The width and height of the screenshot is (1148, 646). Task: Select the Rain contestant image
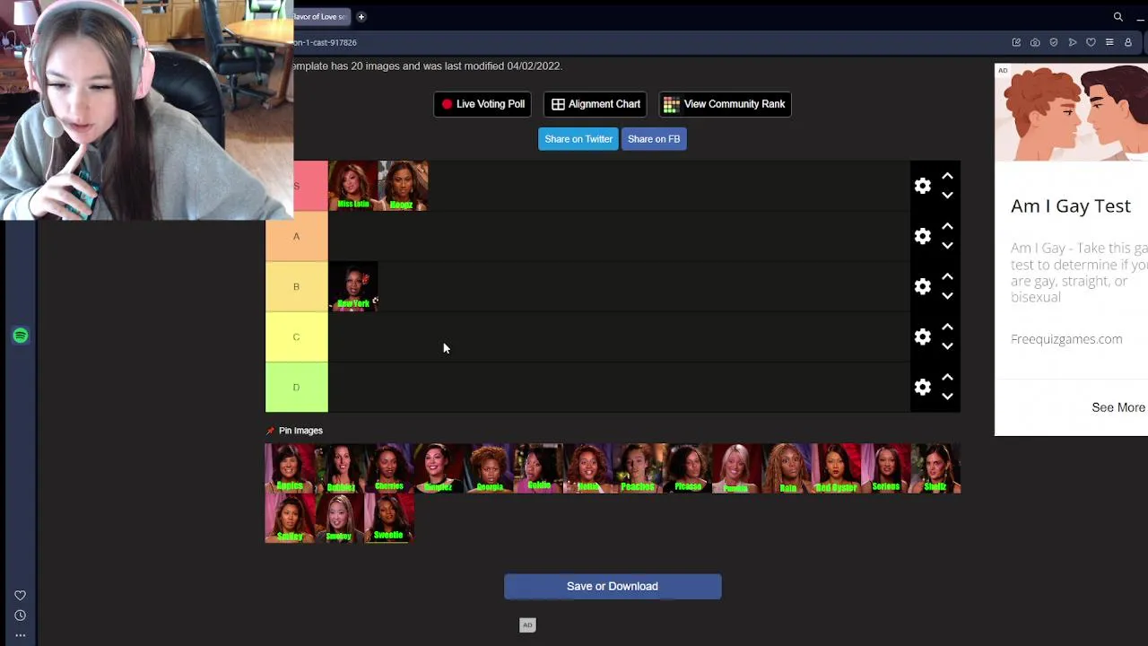[x=787, y=468]
